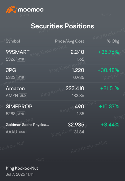Open the SIMEPROP stock position
The width and height of the screenshot is (125, 181).
pos(62,110)
